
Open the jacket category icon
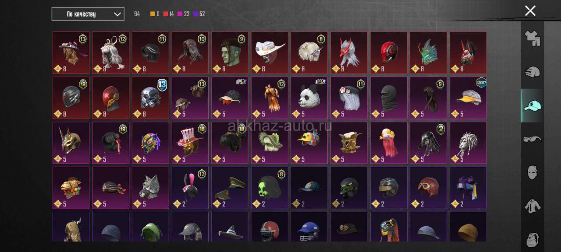pyautogui.click(x=532, y=206)
